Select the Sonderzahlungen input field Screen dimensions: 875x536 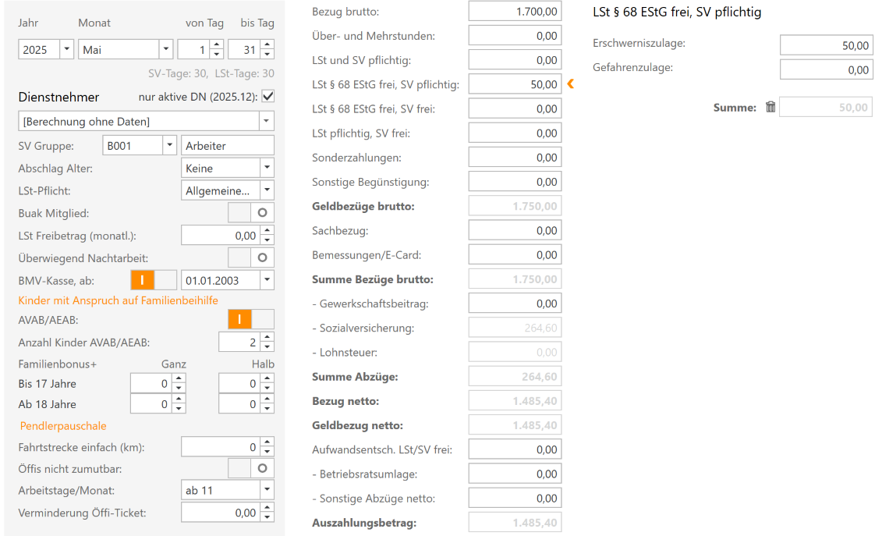tap(515, 158)
